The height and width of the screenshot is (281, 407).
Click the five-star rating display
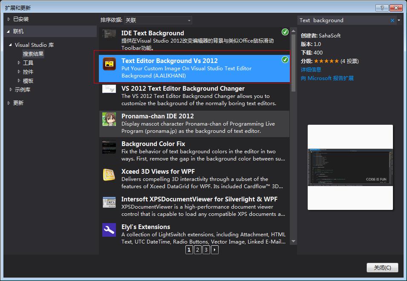coord(326,61)
